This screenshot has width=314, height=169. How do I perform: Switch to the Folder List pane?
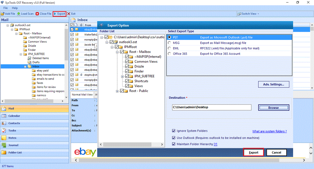coord(34,153)
